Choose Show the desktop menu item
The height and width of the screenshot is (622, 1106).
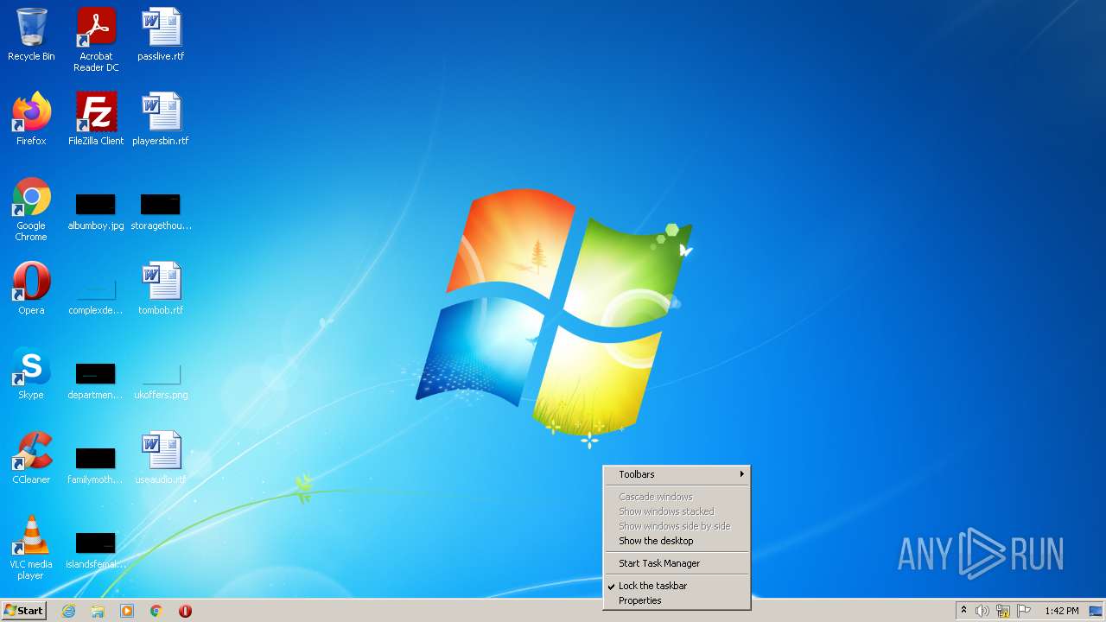pos(677,541)
